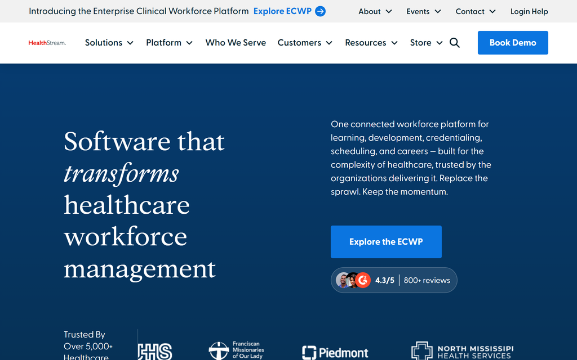Open the search magnifier icon
Screen dimensions: 577x360
(455, 43)
